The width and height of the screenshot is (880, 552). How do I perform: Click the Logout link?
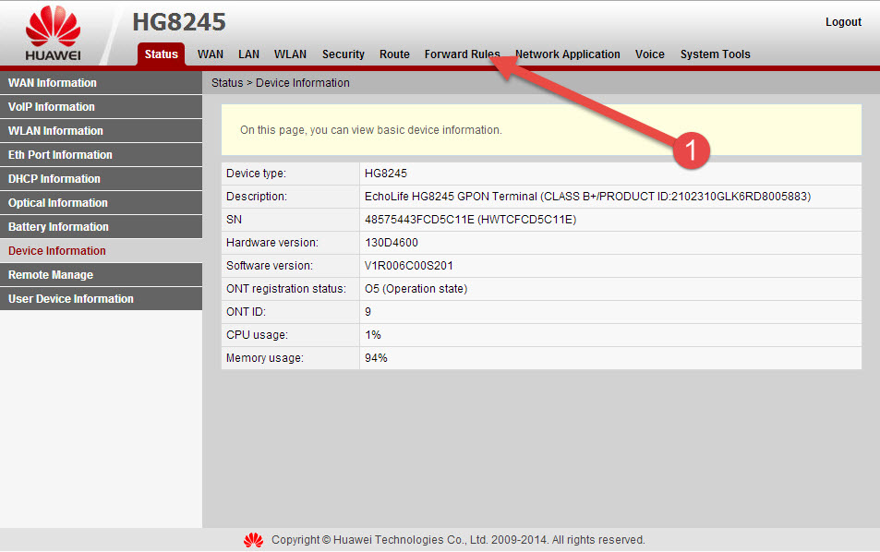(x=843, y=22)
